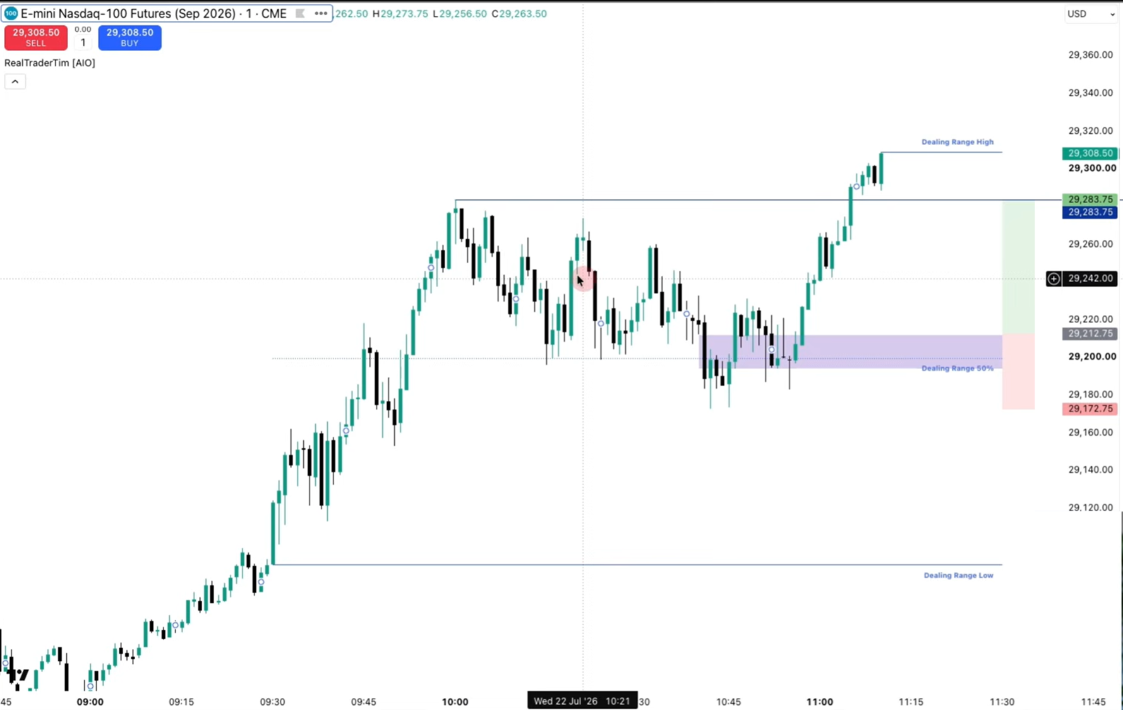
Task: Click the 11:00 time axis label
Action: (x=819, y=701)
